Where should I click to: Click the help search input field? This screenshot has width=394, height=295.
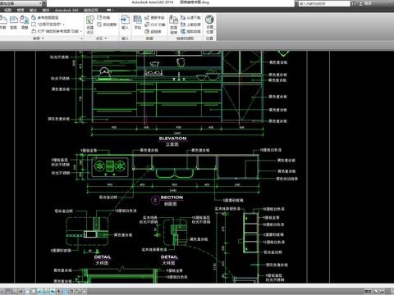point(324,3)
